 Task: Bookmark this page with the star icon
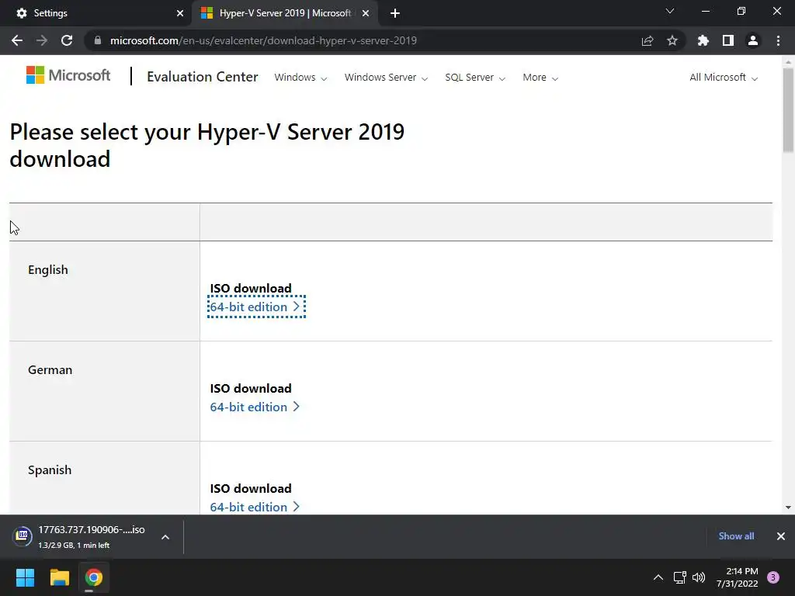pos(672,40)
